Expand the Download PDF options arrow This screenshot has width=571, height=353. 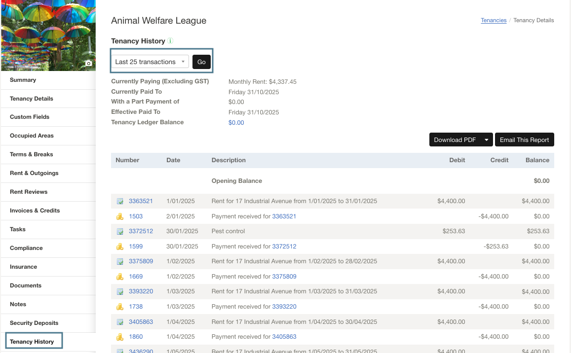(487, 140)
